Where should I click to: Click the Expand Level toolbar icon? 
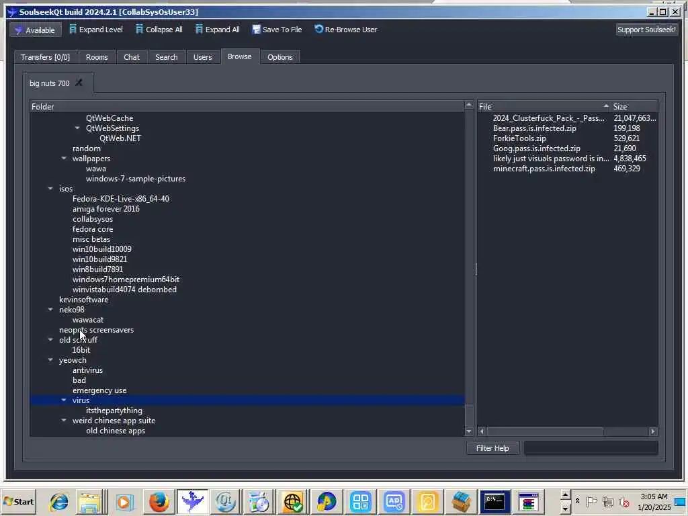73,30
